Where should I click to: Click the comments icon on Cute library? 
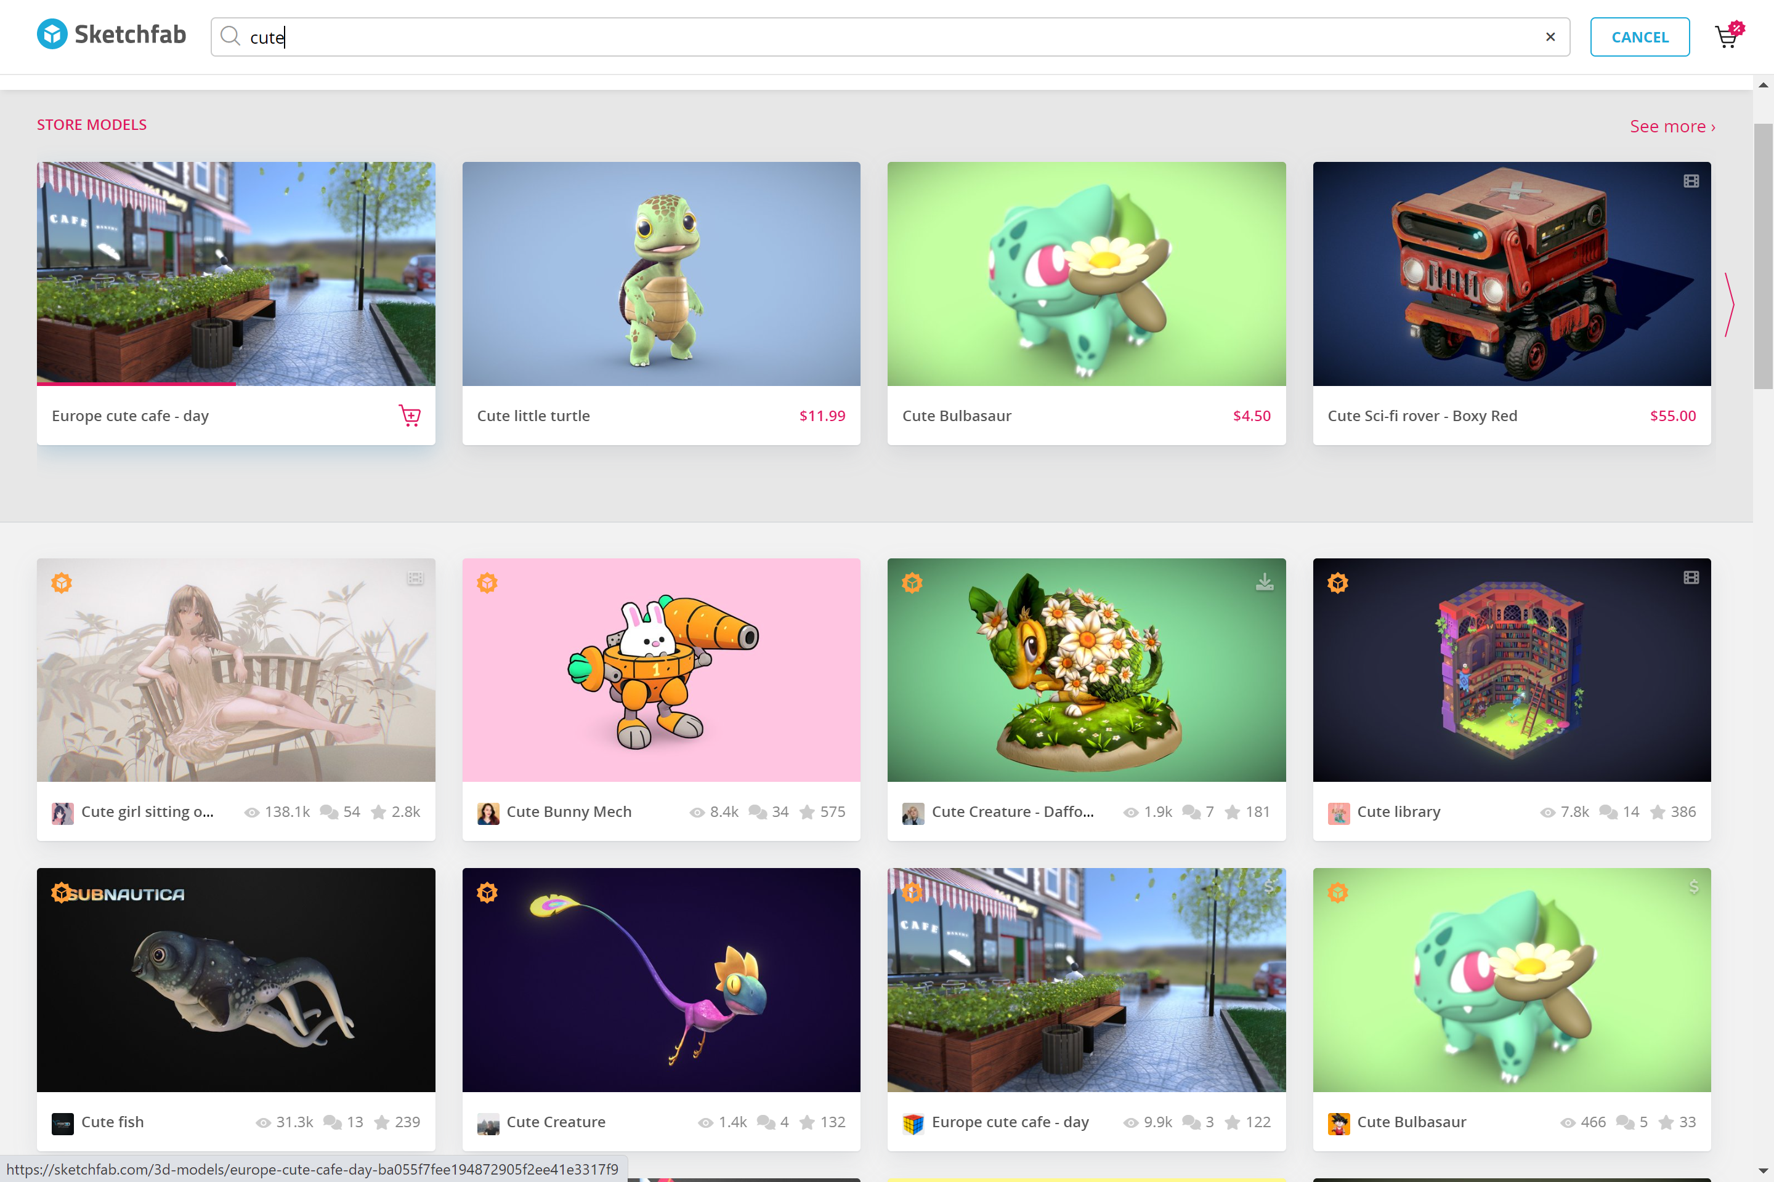coord(1608,812)
